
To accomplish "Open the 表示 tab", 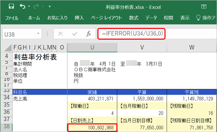I will tap(185, 18).
